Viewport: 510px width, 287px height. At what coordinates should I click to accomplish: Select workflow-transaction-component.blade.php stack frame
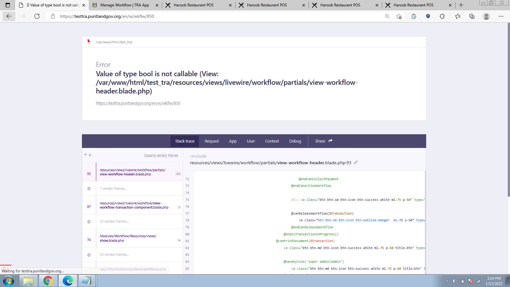(x=132, y=205)
